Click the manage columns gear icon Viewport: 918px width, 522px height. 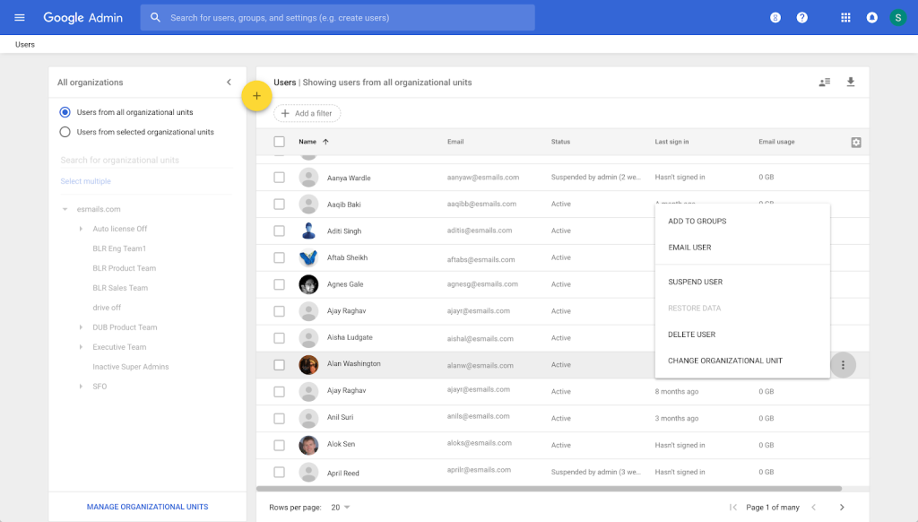(x=855, y=142)
